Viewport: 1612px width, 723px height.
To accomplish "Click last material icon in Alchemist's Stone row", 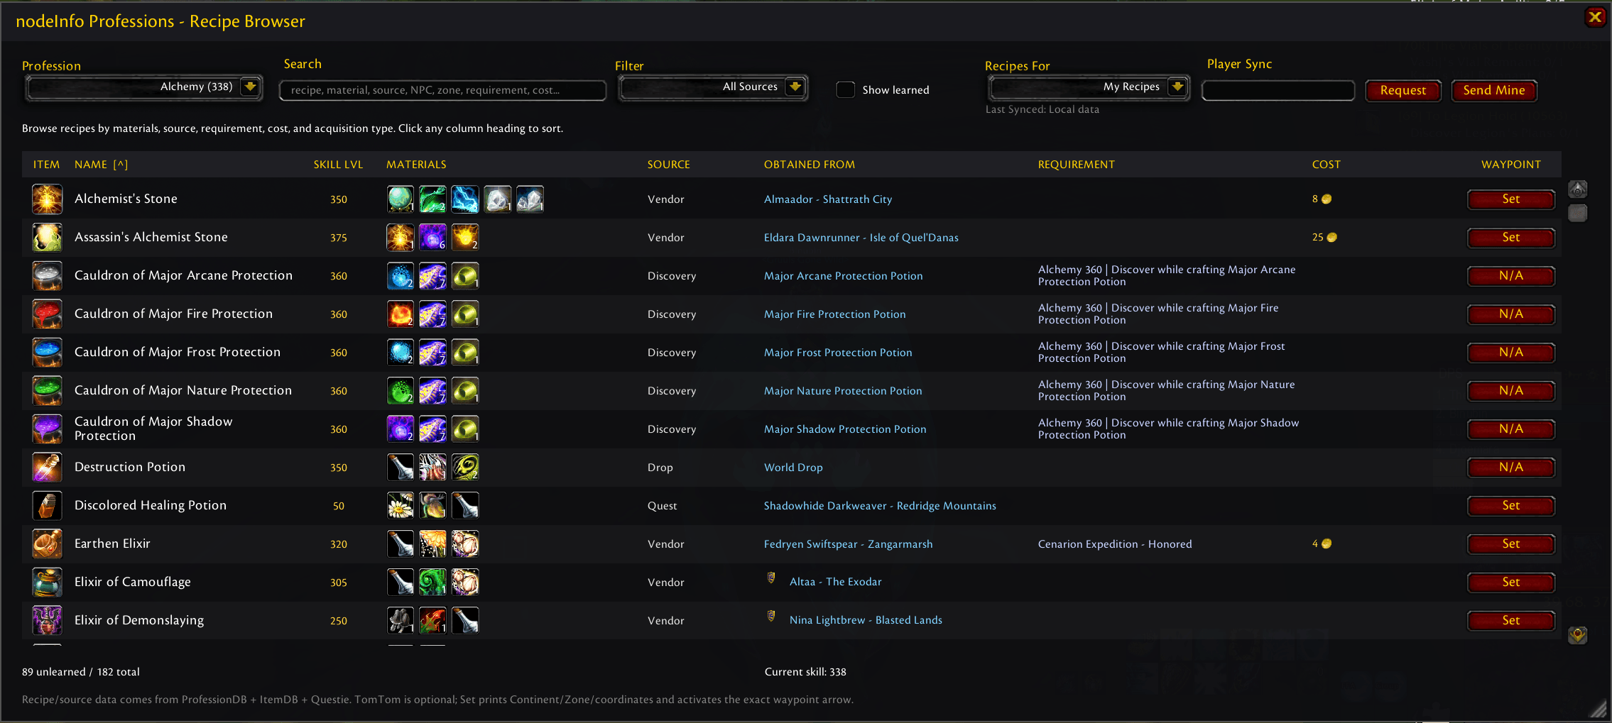I will [530, 199].
